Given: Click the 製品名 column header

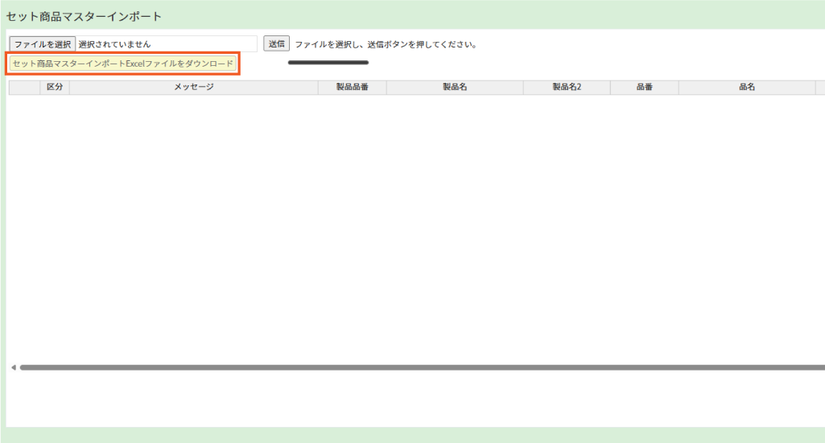Looking at the screenshot, I should (x=455, y=87).
